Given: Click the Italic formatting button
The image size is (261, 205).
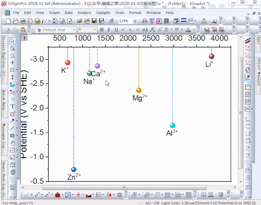Looking at the screenshot, I should click(109, 30).
